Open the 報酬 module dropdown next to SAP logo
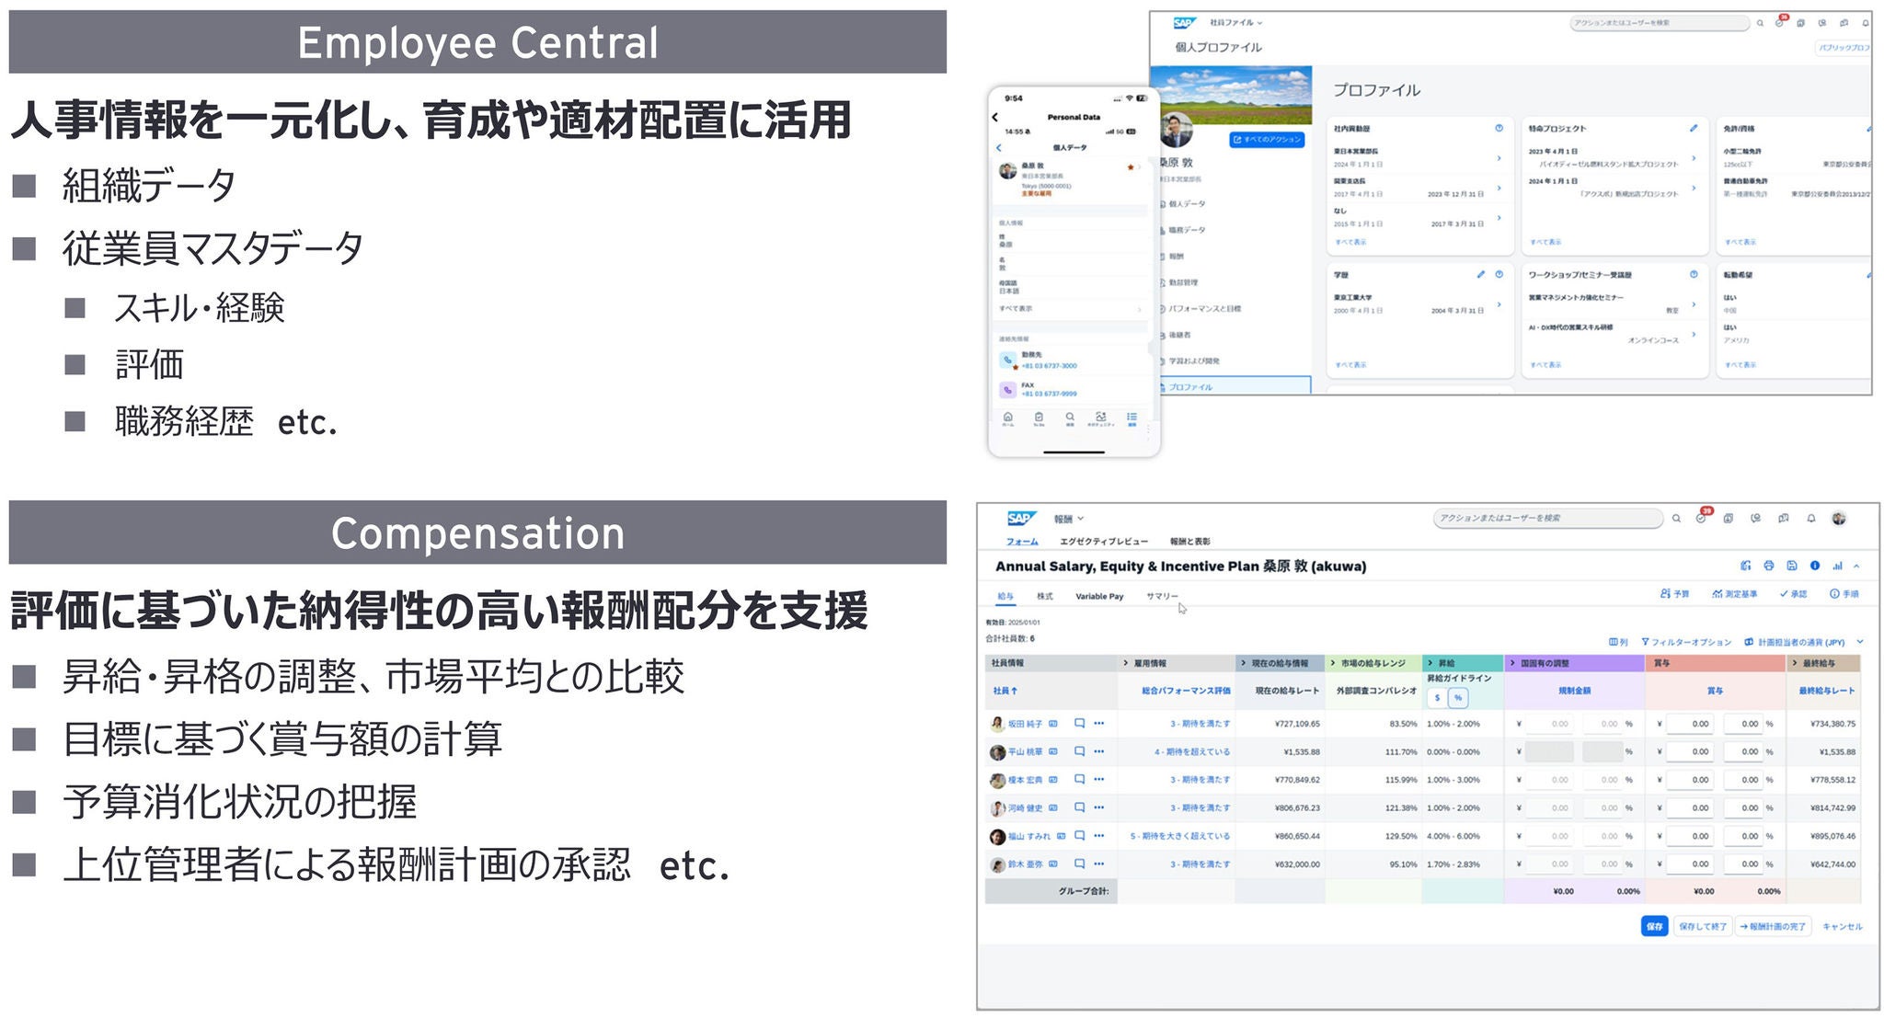The image size is (1884, 1018). pos(1069,519)
